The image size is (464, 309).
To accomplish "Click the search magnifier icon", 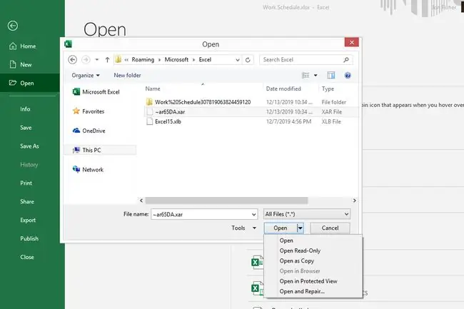I will (x=346, y=60).
